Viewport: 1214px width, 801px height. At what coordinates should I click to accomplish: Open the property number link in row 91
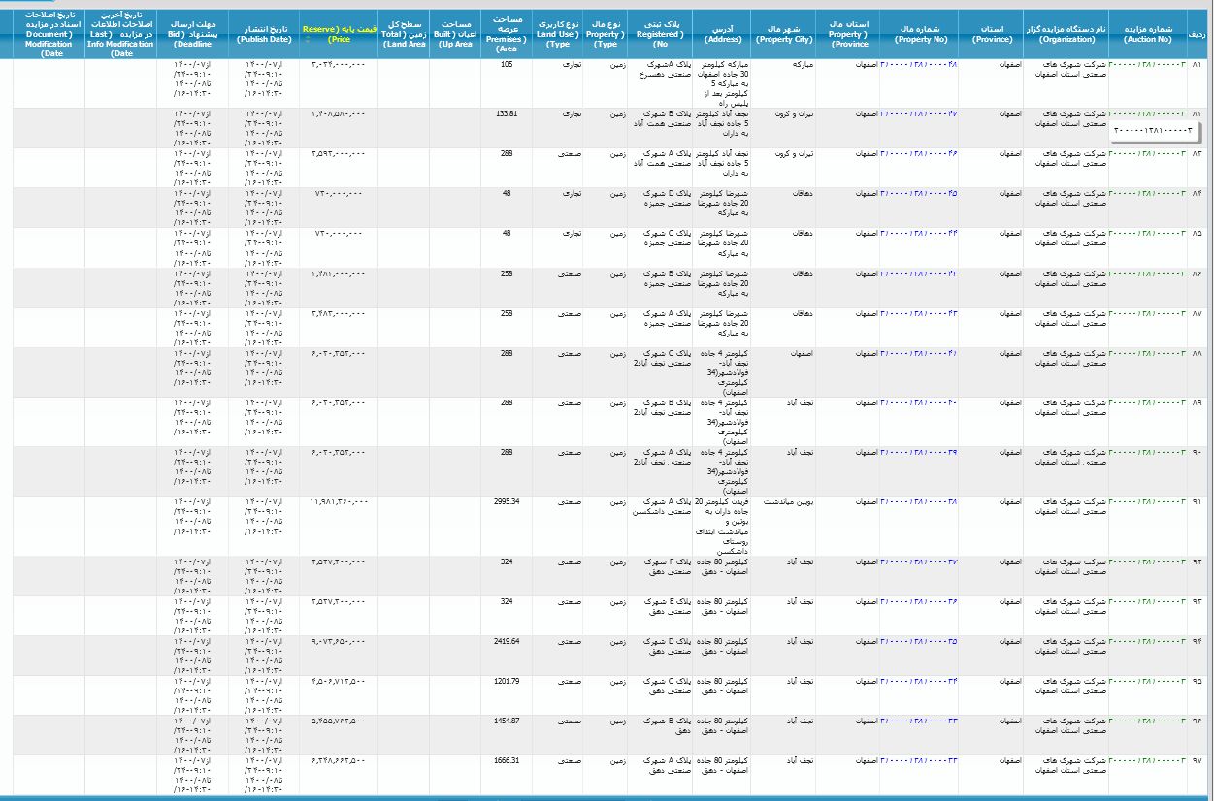point(918,501)
